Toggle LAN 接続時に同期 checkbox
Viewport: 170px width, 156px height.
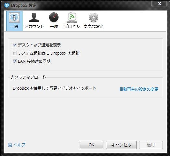(15, 61)
